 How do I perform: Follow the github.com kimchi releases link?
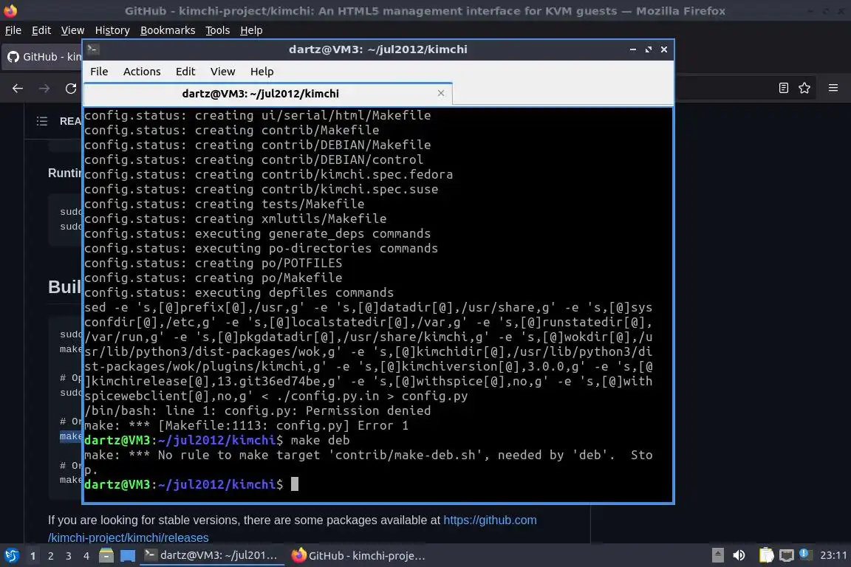[x=292, y=529]
